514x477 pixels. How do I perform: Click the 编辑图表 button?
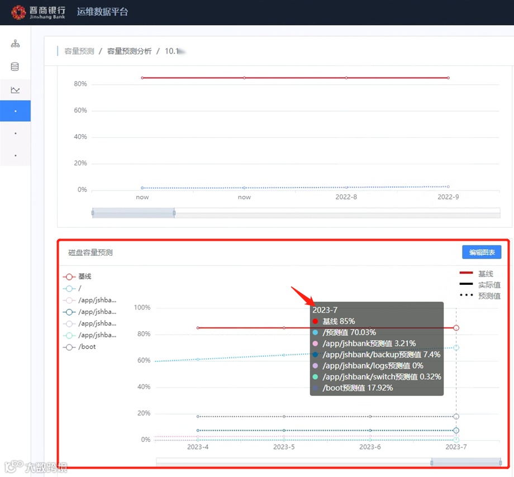pos(482,252)
